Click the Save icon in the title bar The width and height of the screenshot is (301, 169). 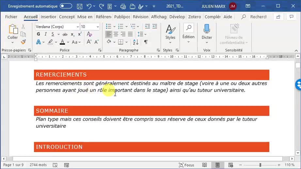coord(80,6)
